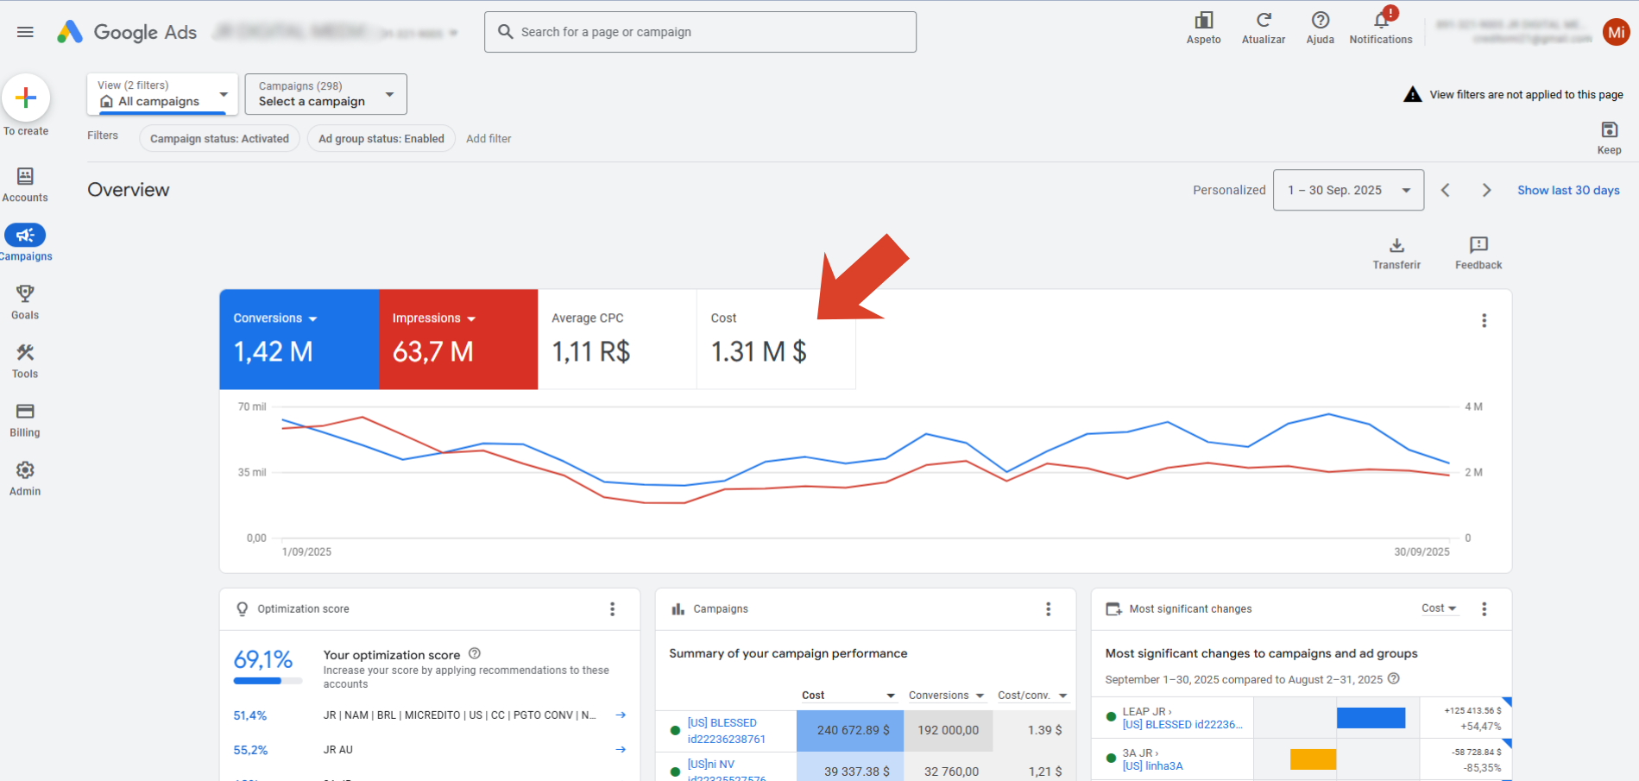Click the 69,1% optimization score
Screen dimensions: 1639x781
(263, 660)
